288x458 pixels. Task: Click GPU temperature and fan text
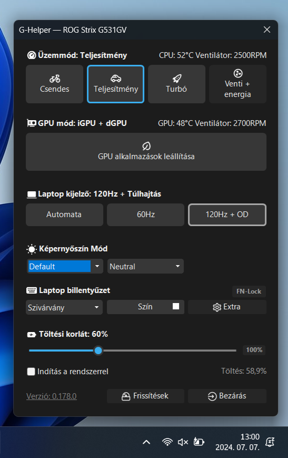(x=212, y=123)
